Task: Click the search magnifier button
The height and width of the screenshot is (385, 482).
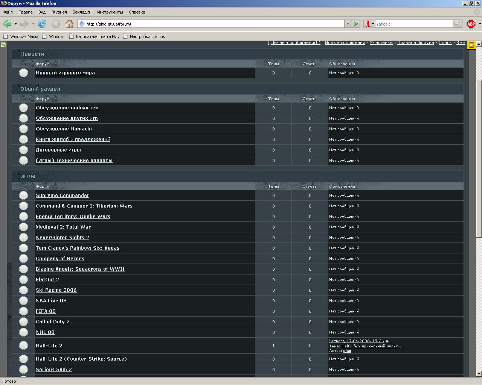Action: pos(457,24)
